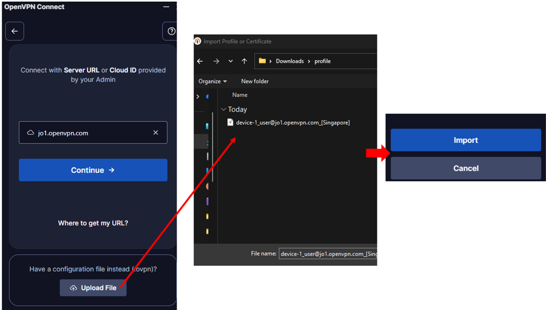This screenshot has width=546, height=310.
Task: Click the back arrow in OpenVPN Connect
Action: coord(15,31)
